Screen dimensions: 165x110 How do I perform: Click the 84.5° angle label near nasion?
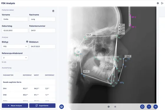pyautogui.click(x=121, y=25)
